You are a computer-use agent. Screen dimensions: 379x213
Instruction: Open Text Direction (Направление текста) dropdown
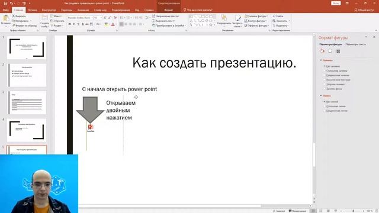click(x=166, y=16)
